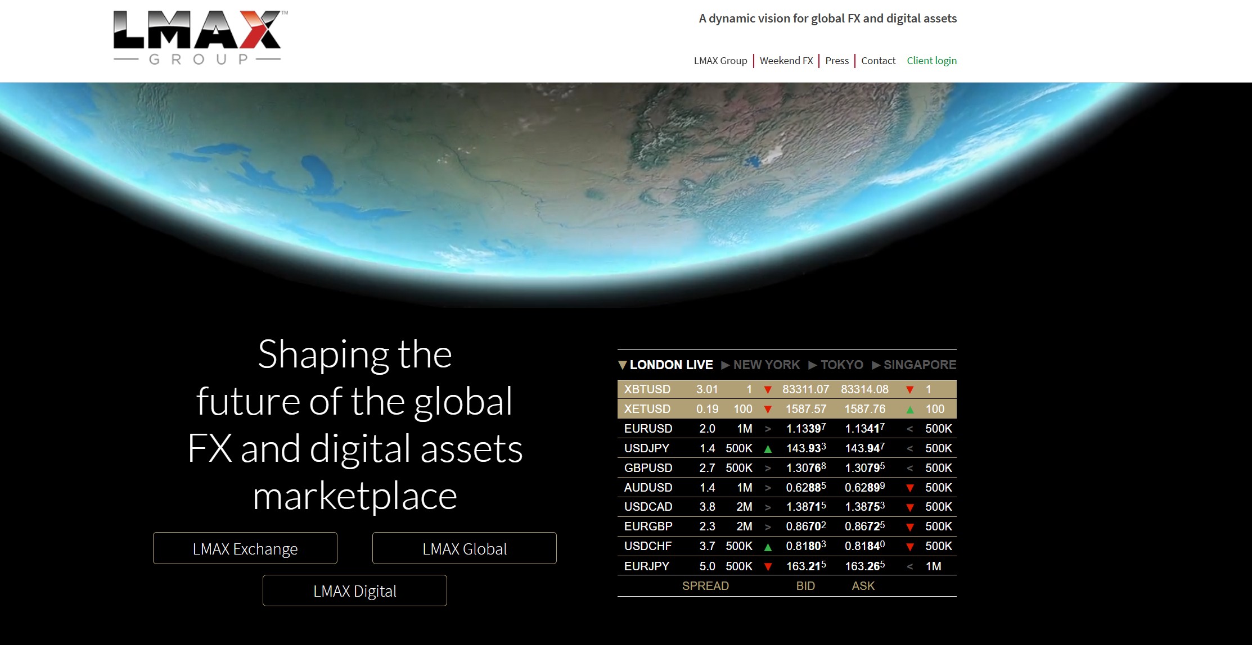Go to Press page

coord(836,61)
